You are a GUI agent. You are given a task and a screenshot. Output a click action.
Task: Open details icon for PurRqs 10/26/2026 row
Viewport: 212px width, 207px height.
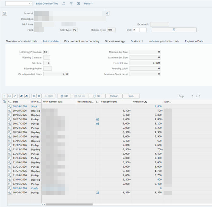[9, 193]
